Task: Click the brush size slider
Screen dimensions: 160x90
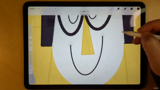Action: (x=30, y=33)
